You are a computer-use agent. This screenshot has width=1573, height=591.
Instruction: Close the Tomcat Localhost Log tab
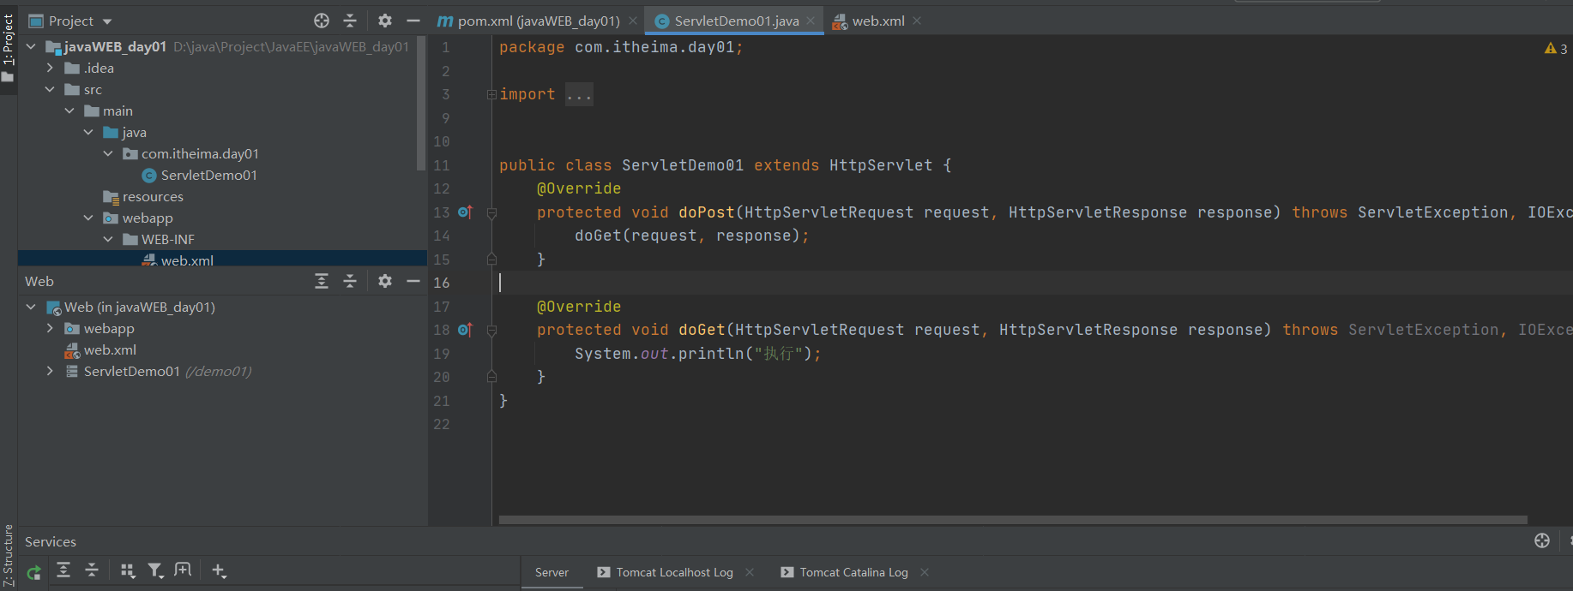coord(750,572)
